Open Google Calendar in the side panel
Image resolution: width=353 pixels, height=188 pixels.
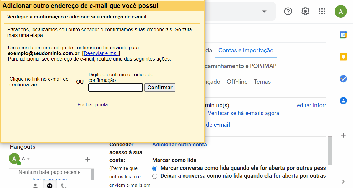(x=343, y=35)
